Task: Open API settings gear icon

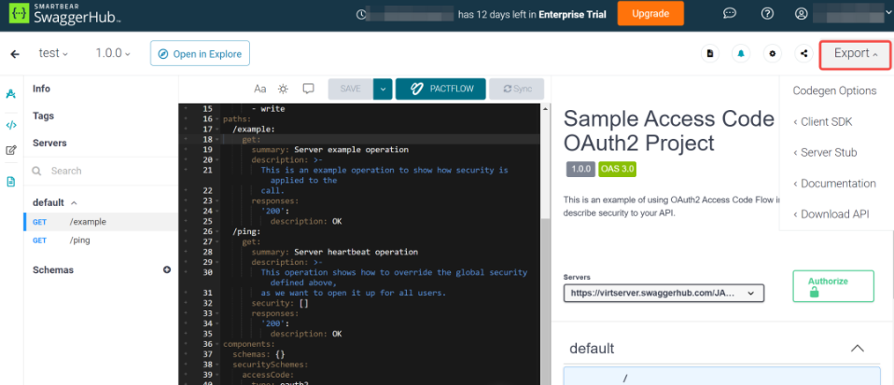Action: click(x=773, y=53)
